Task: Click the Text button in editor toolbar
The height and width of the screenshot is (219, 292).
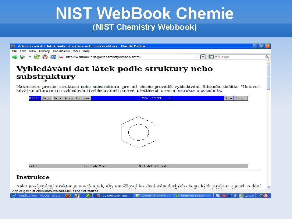Action: [229, 98]
